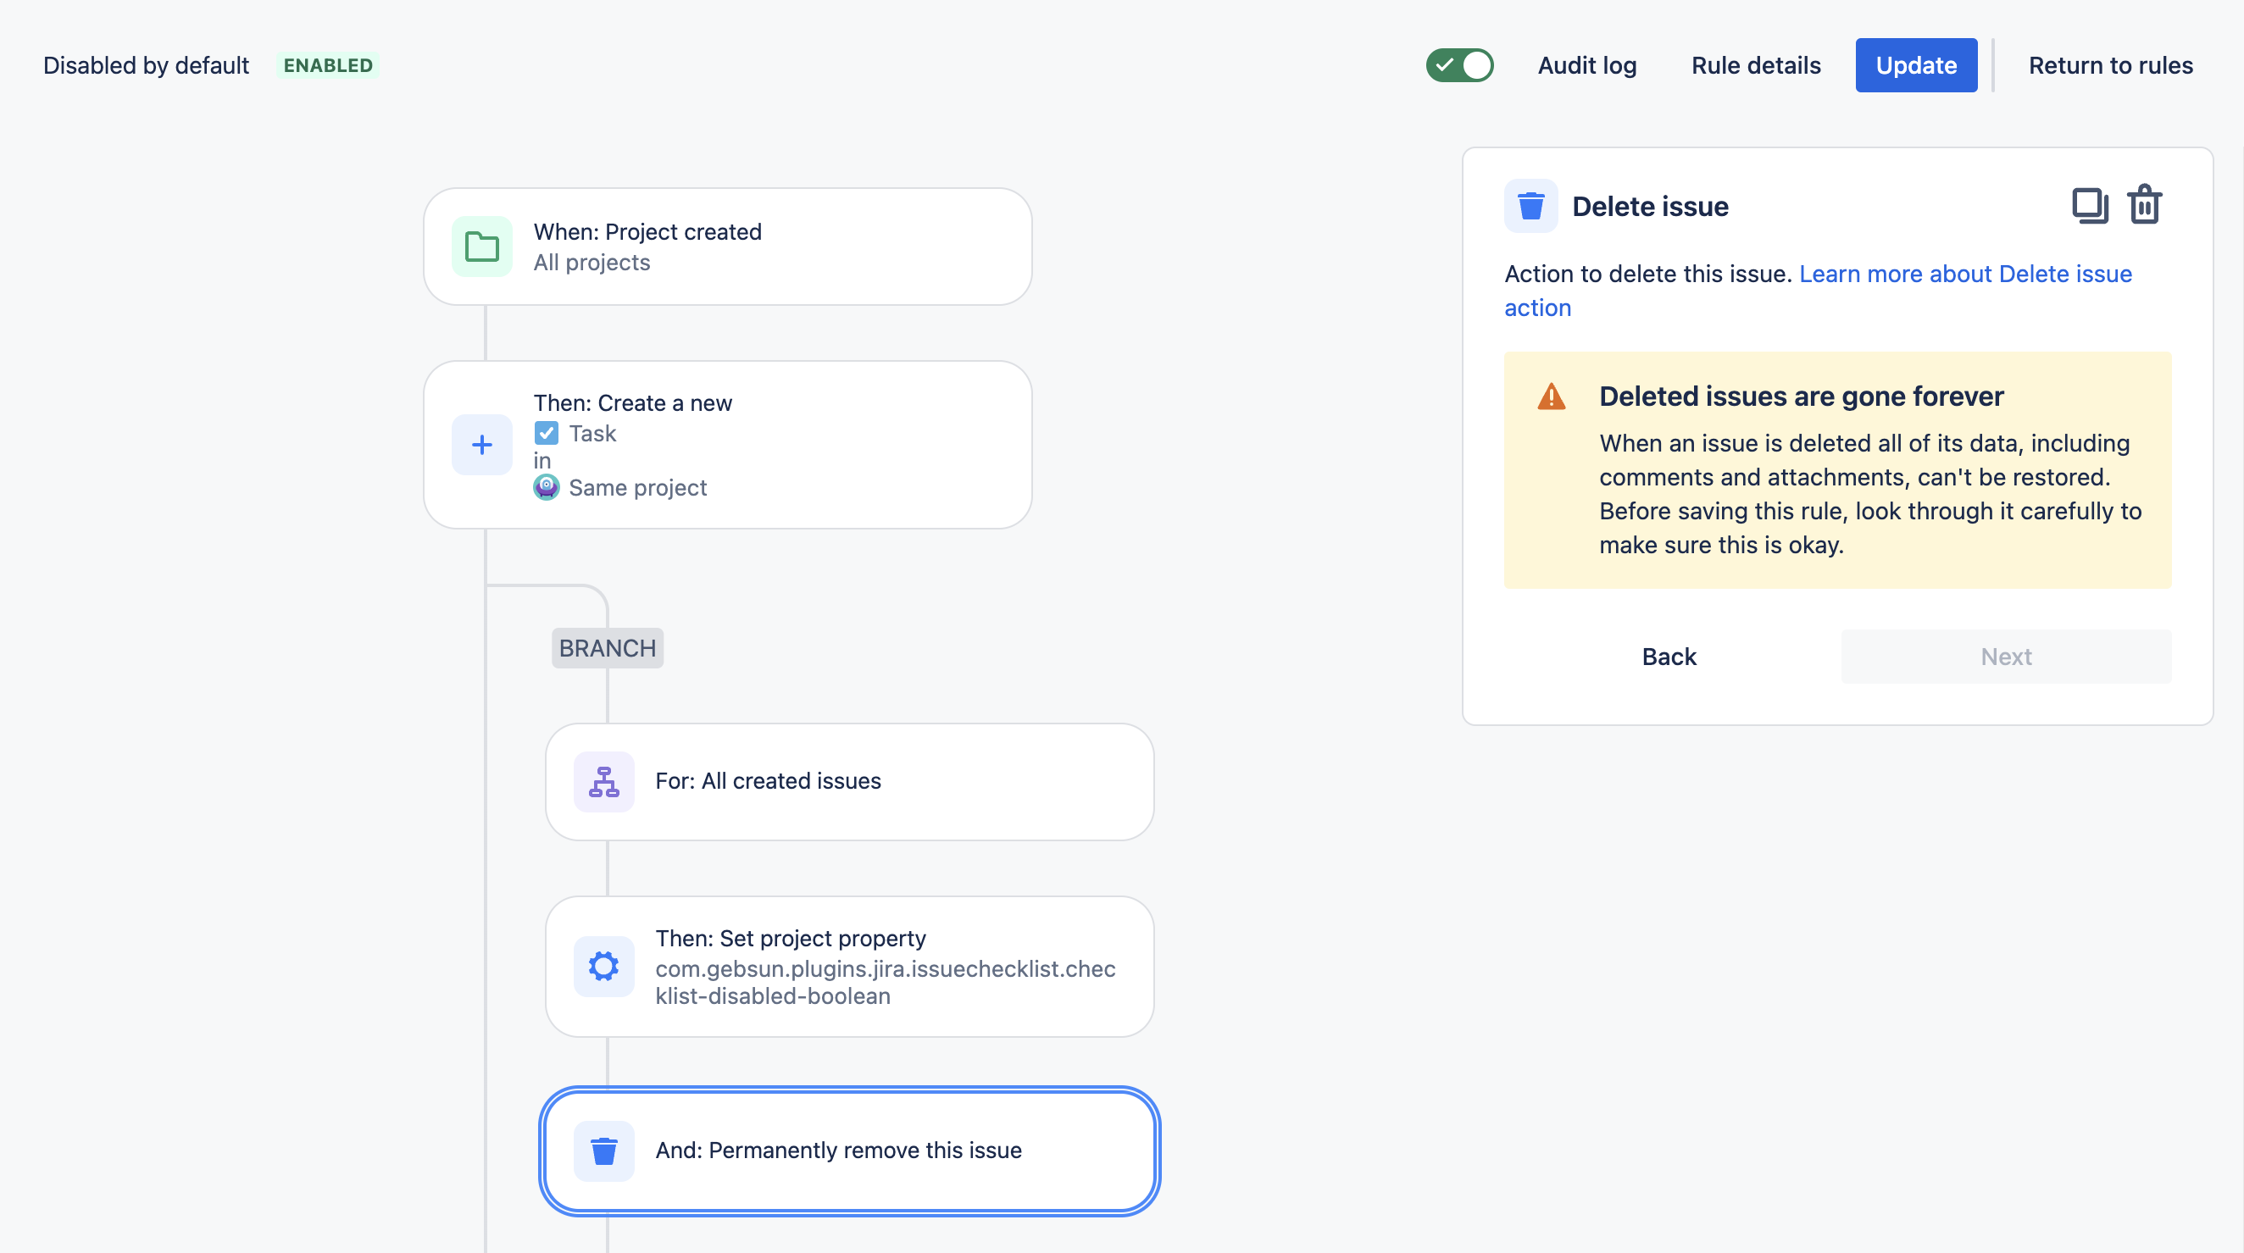
Task: Open the Learn more about Delete issue link
Action: click(1964, 274)
